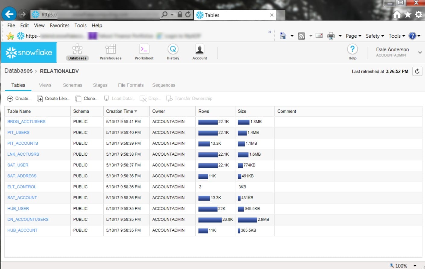Open the SAT_ADDRESS table link
The height and width of the screenshot is (269, 425).
(22, 176)
